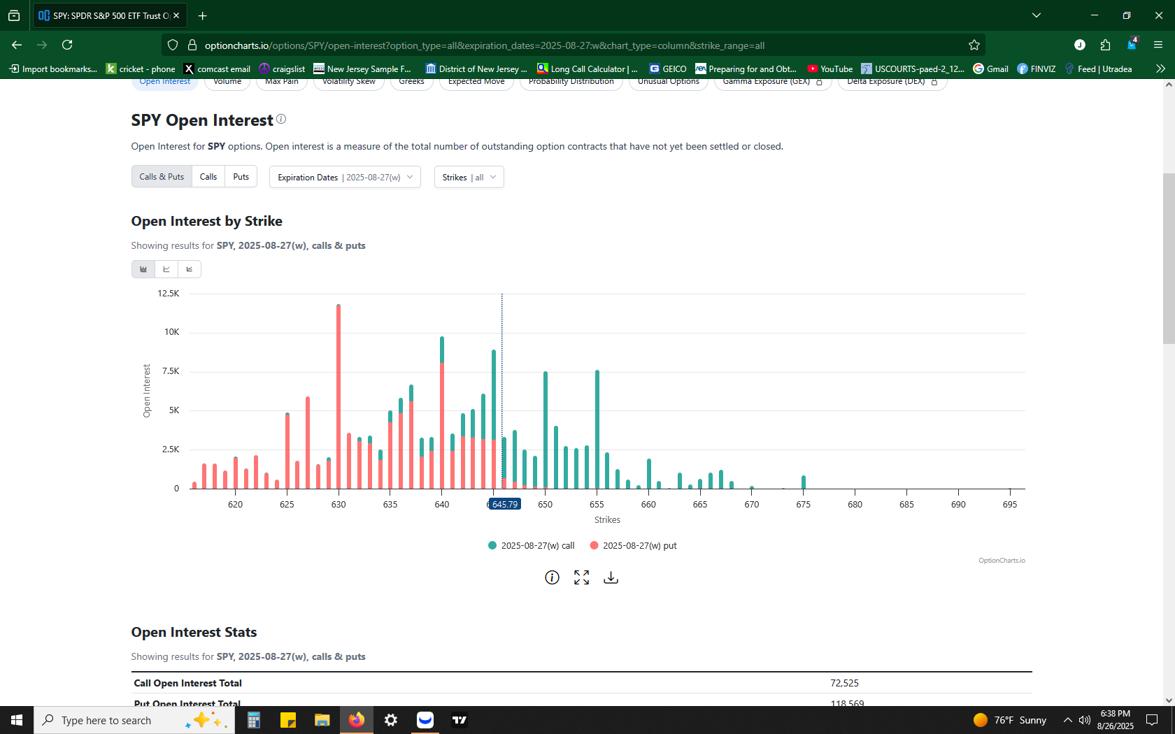Open the Long Call Calculator bookmark
The image size is (1175, 734).
coord(587,69)
